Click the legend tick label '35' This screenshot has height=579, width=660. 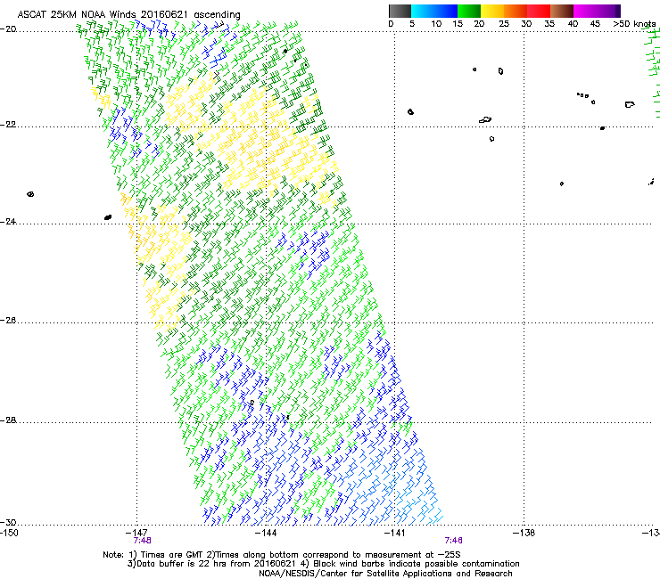tap(549, 23)
